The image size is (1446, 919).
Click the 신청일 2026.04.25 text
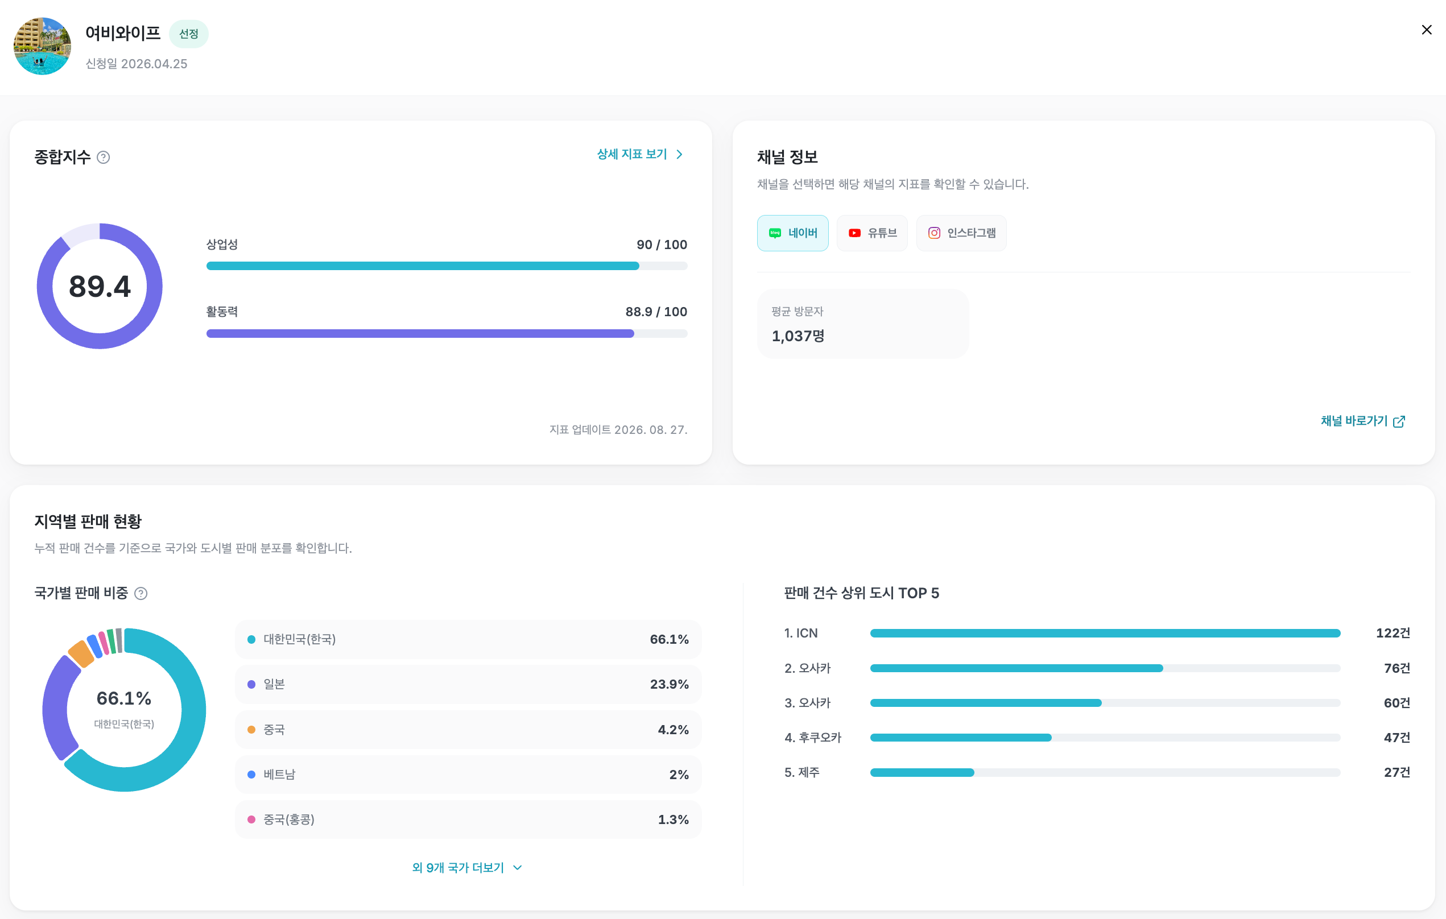click(x=137, y=64)
